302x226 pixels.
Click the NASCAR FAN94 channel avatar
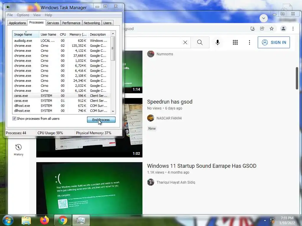click(x=151, y=118)
